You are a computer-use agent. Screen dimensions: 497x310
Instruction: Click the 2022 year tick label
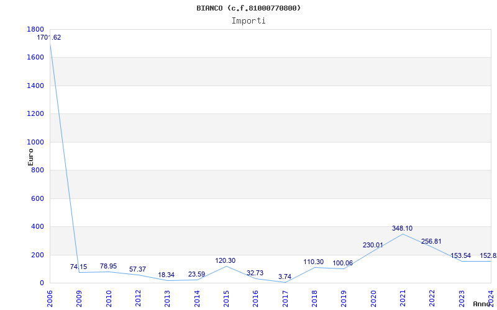pyautogui.click(x=432, y=298)
